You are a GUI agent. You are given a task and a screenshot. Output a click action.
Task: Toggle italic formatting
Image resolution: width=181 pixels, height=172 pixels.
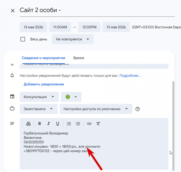point(49,124)
